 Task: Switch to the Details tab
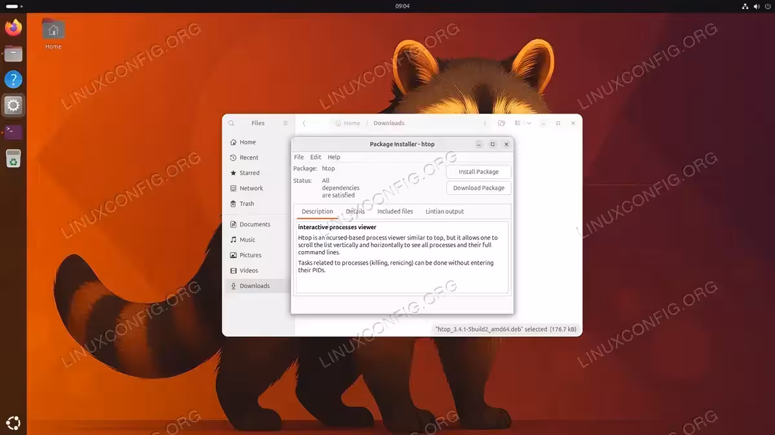355,212
